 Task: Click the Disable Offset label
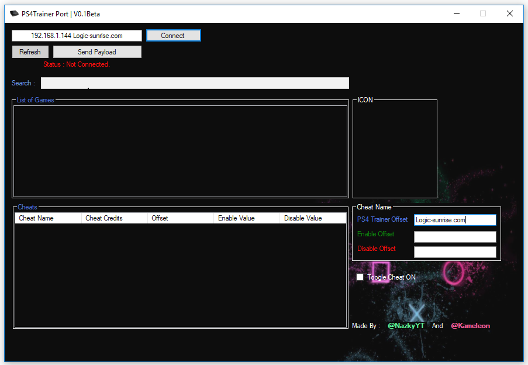click(x=376, y=249)
